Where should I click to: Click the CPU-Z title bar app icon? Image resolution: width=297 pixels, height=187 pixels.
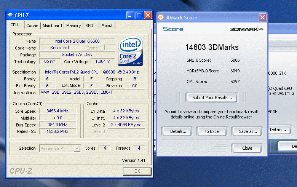(10, 15)
